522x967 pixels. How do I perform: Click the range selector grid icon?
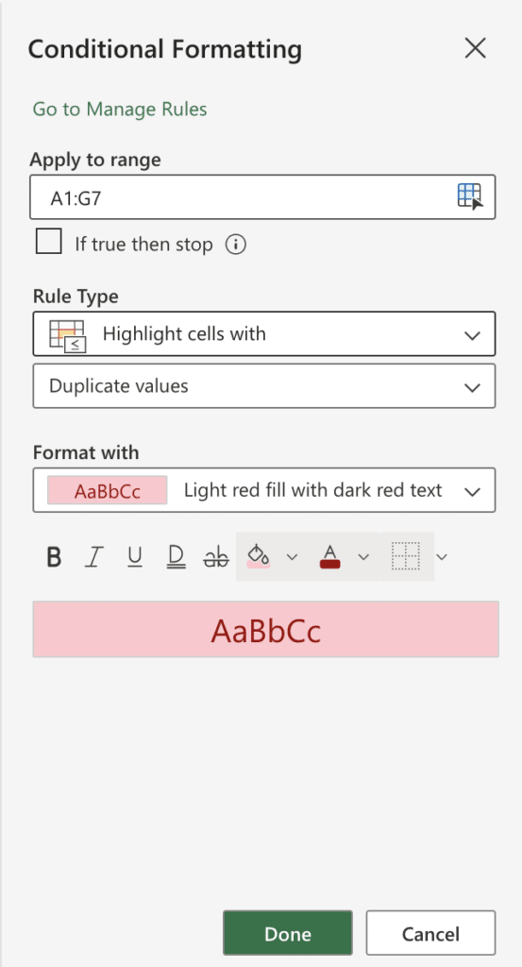471,196
